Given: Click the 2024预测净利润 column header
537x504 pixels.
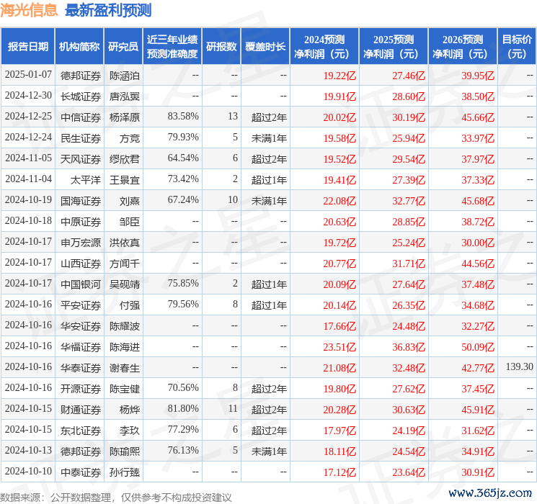Looking at the screenshot, I should point(324,47).
